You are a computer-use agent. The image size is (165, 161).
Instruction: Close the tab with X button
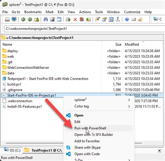tap(159, 151)
